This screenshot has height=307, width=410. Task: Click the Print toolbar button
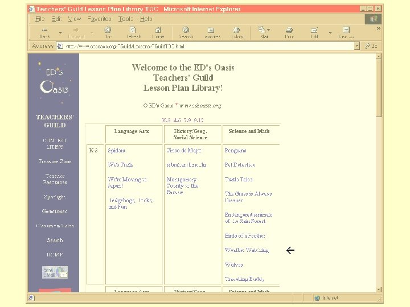[x=289, y=32]
